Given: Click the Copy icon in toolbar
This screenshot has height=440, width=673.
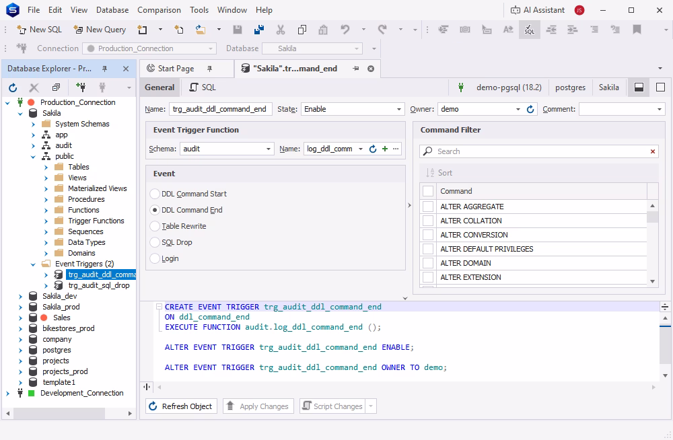Looking at the screenshot, I should (x=302, y=30).
